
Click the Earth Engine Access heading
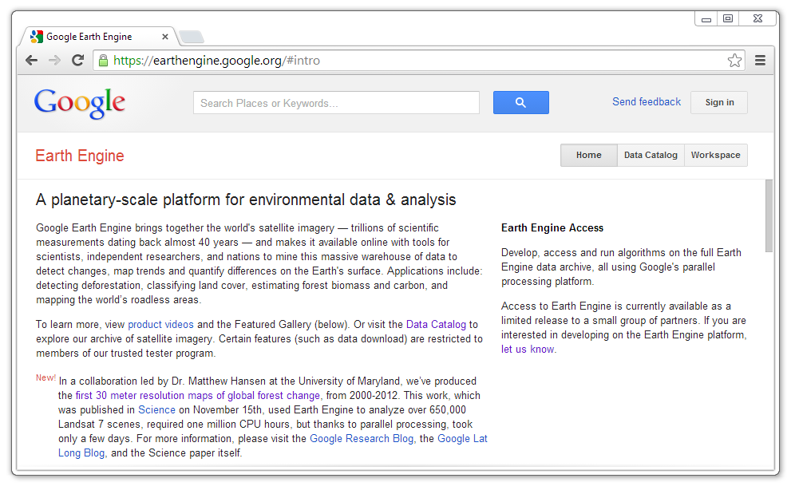[552, 228]
